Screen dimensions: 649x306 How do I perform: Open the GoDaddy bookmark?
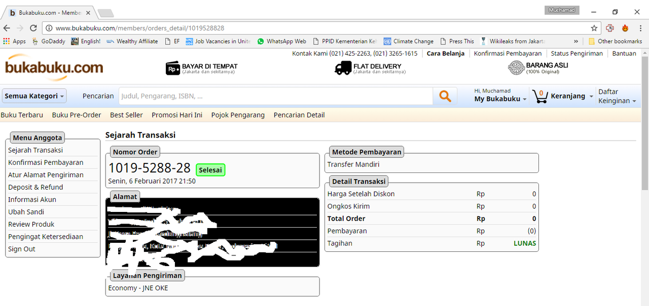click(x=48, y=41)
